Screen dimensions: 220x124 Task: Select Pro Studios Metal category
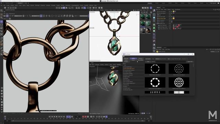128,82
